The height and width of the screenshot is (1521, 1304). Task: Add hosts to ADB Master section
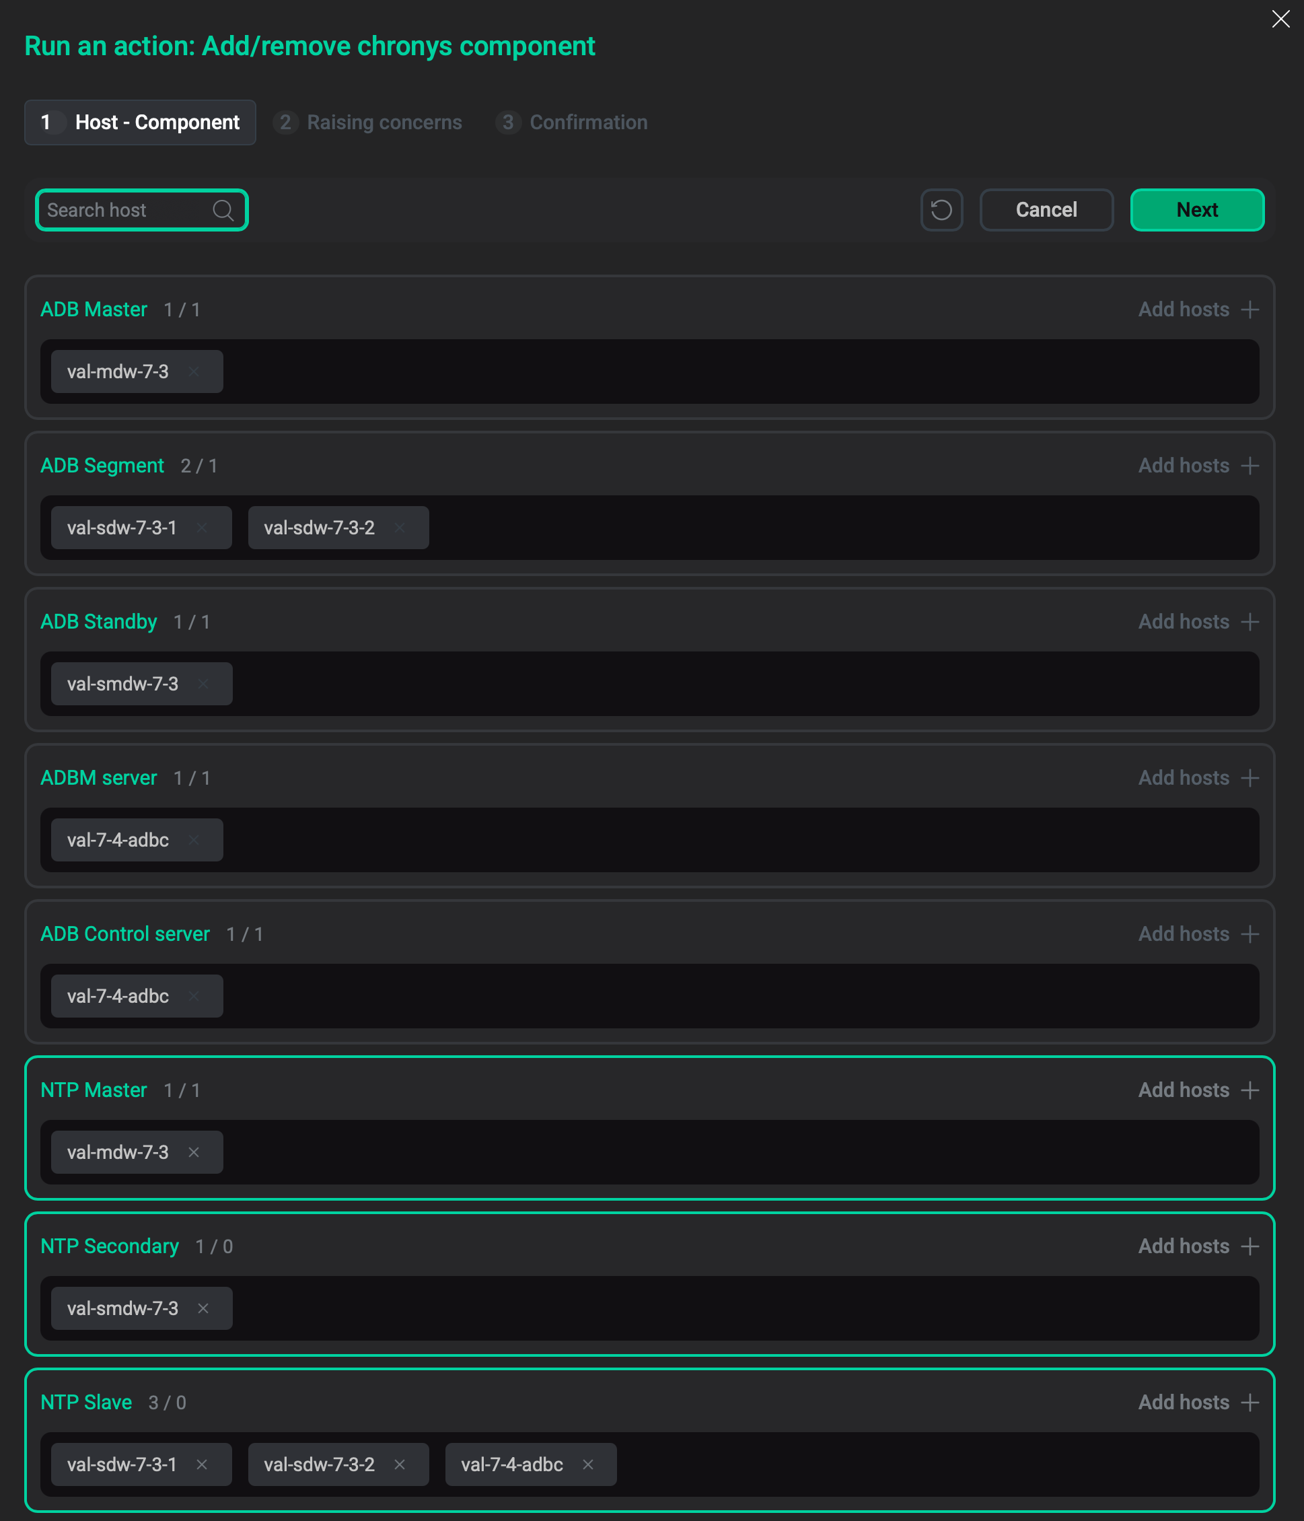tap(1198, 309)
